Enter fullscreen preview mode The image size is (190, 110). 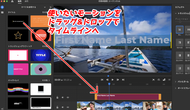(153, 80)
